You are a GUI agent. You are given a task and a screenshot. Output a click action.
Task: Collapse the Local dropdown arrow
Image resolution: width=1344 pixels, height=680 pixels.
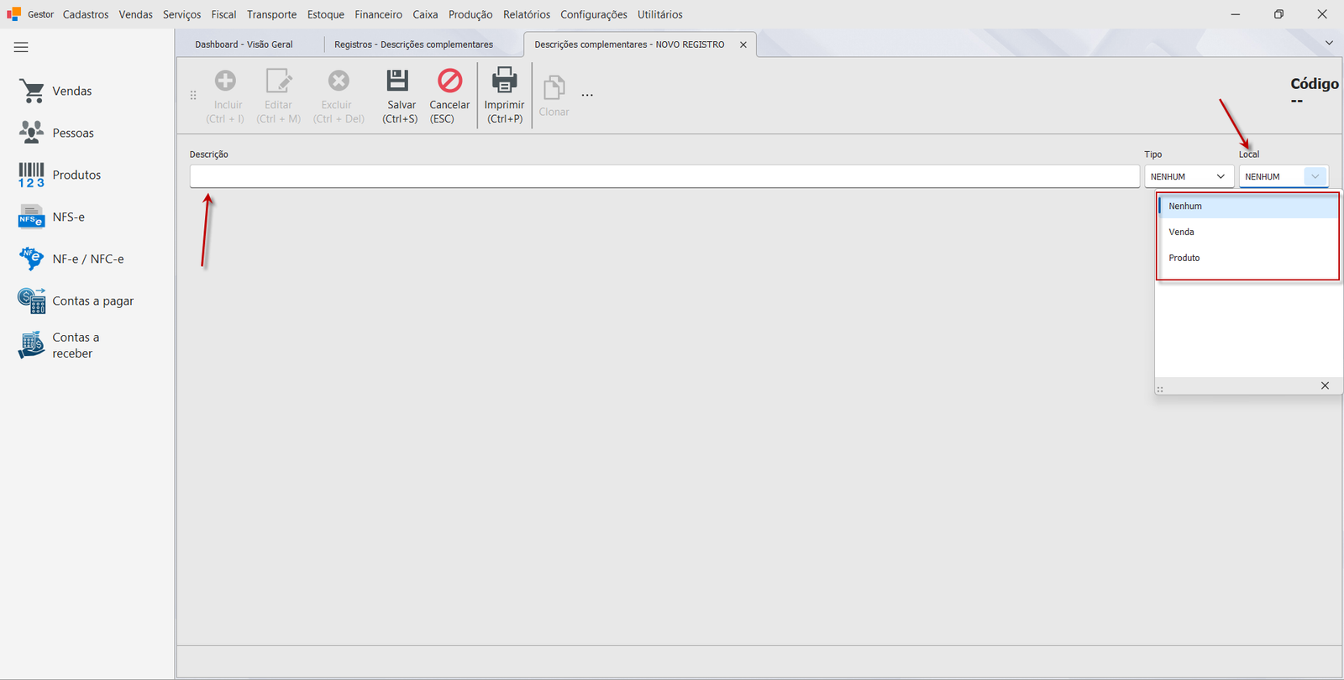tap(1315, 176)
